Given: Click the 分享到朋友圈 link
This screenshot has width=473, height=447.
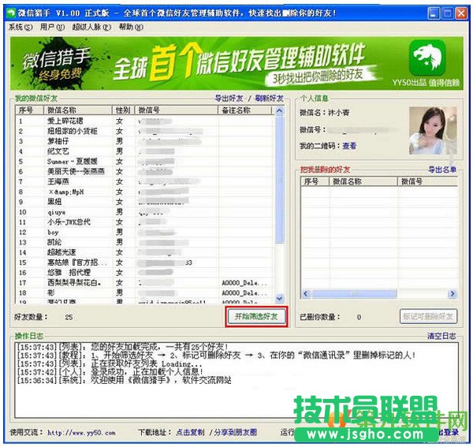Looking at the screenshot, I should point(235,433).
